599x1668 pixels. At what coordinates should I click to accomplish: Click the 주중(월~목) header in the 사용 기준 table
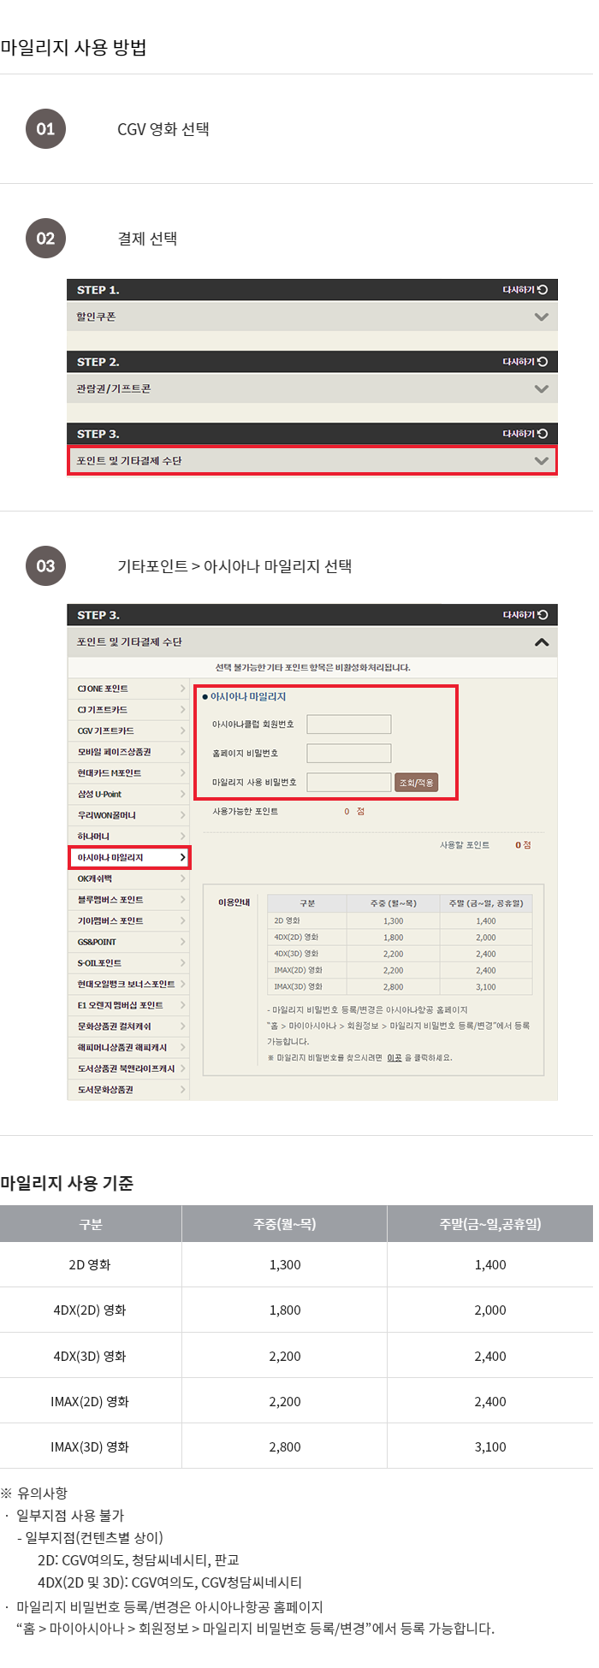coord(284,1224)
